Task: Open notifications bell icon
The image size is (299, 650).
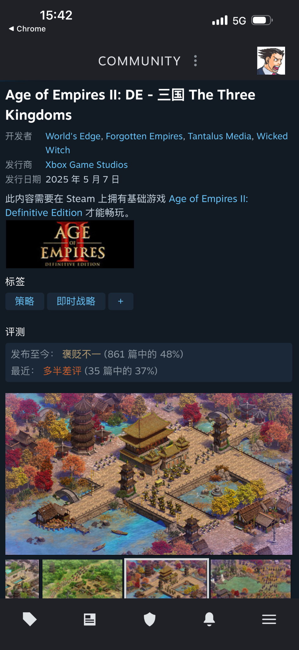Action: click(209, 619)
